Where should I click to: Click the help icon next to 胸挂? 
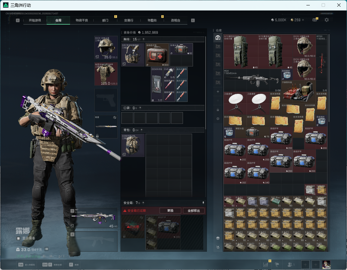(143, 39)
